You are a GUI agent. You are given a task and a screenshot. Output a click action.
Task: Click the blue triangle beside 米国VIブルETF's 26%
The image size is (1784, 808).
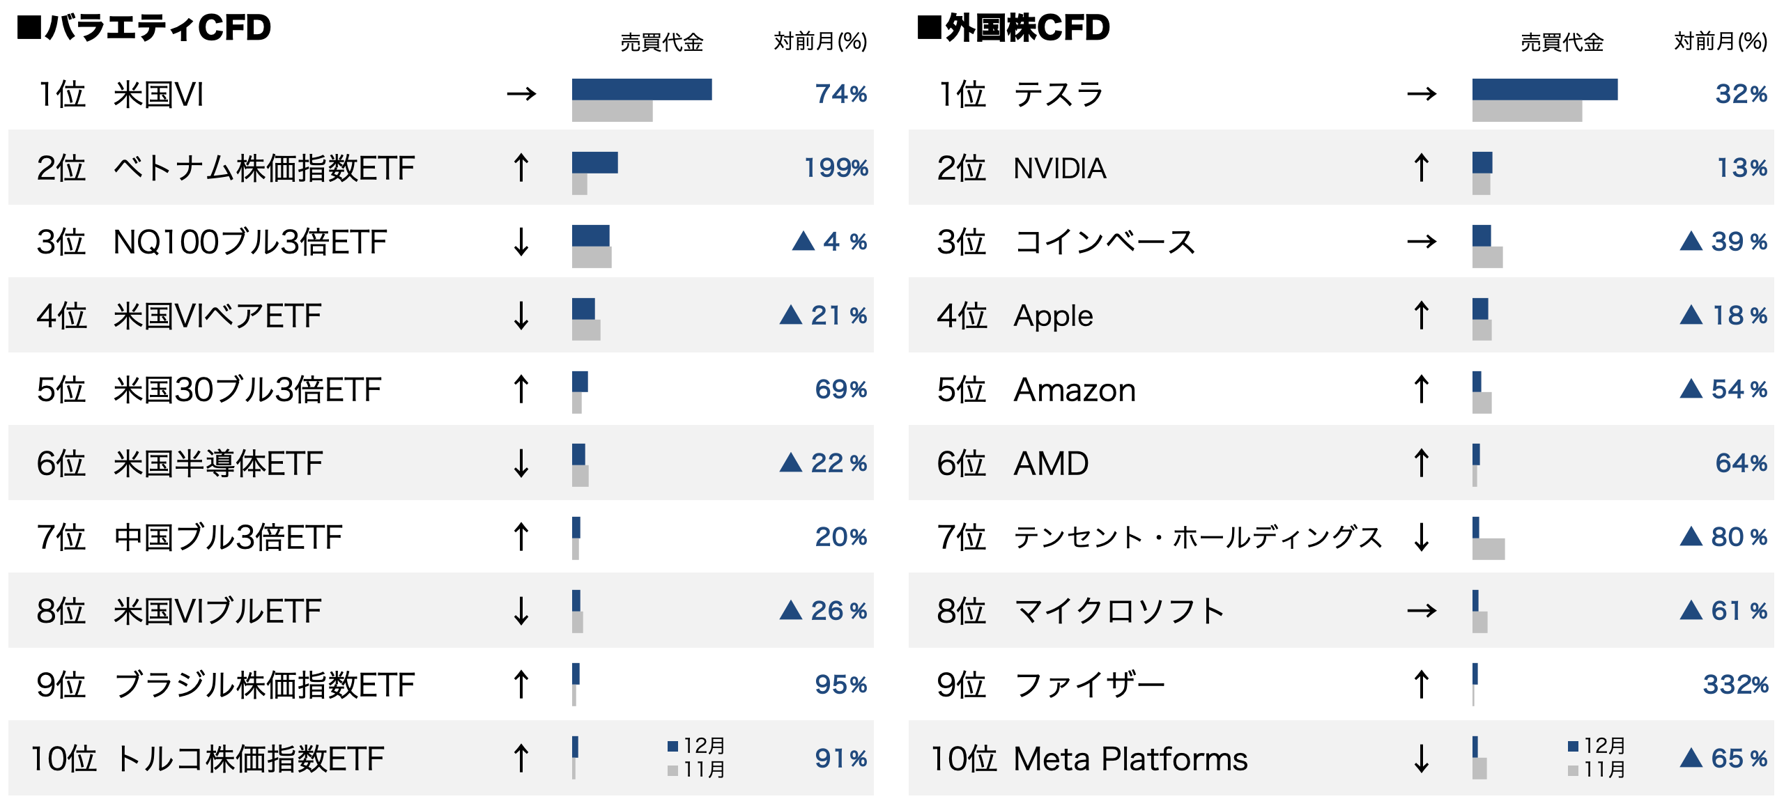pos(790,610)
